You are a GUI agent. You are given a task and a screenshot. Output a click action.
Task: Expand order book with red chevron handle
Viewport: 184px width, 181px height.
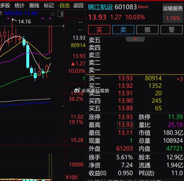point(135,39)
